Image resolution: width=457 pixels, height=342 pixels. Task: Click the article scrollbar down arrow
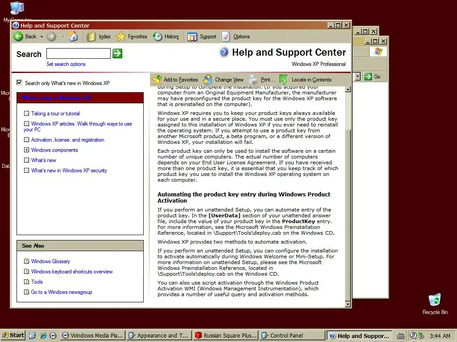348,304
